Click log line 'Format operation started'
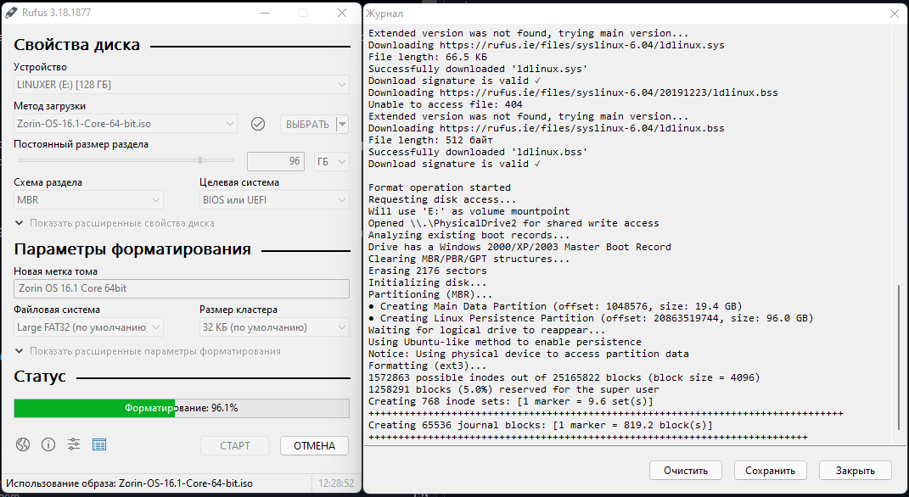This screenshot has height=497, width=909. coord(440,187)
